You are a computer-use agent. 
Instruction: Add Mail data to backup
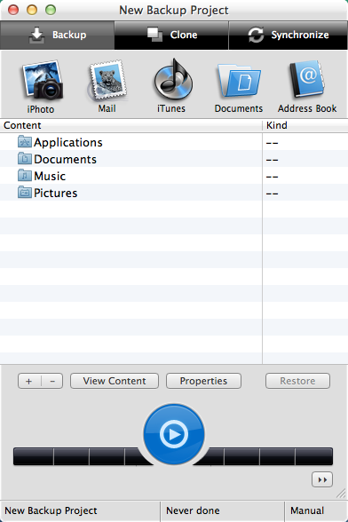click(107, 86)
